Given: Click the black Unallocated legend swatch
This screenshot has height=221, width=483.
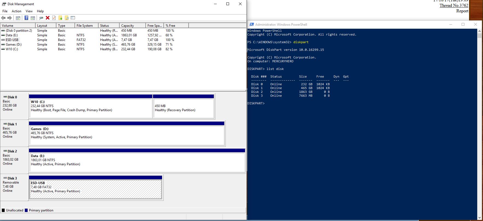Looking at the screenshot, I should pyautogui.click(x=3, y=210).
